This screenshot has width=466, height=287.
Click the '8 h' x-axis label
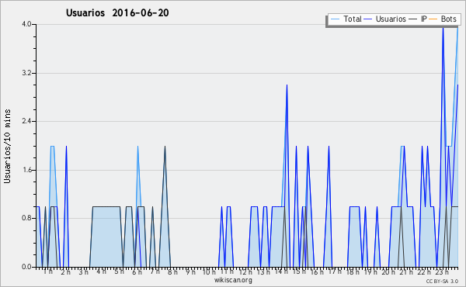172,271
